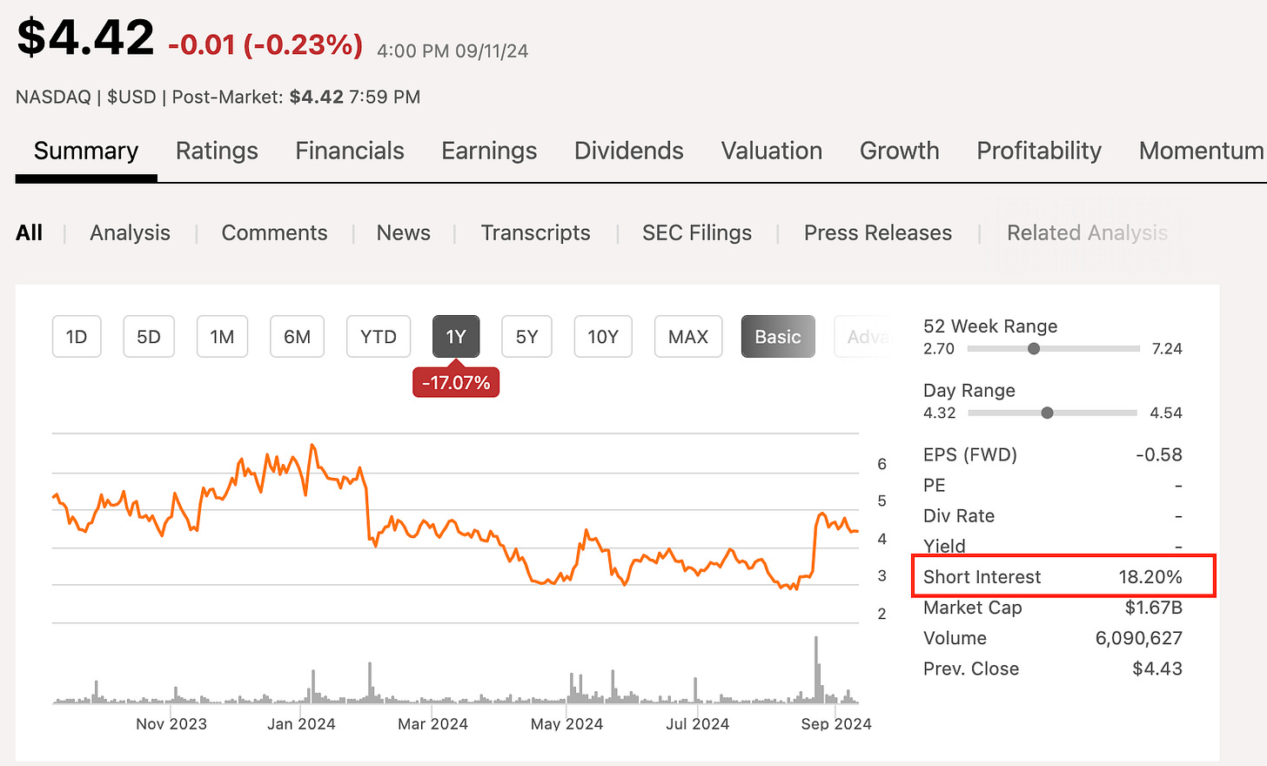Show Comments feed
The width and height of the screenshot is (1267, 766).
(274, 233)
